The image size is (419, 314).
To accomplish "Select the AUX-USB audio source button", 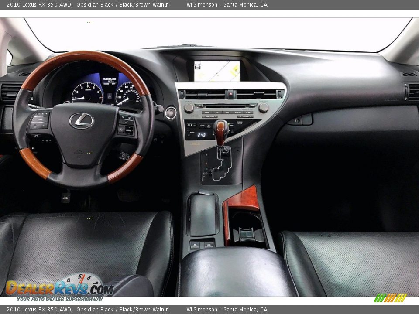I will pyautogui.click(x=237, y=113).
